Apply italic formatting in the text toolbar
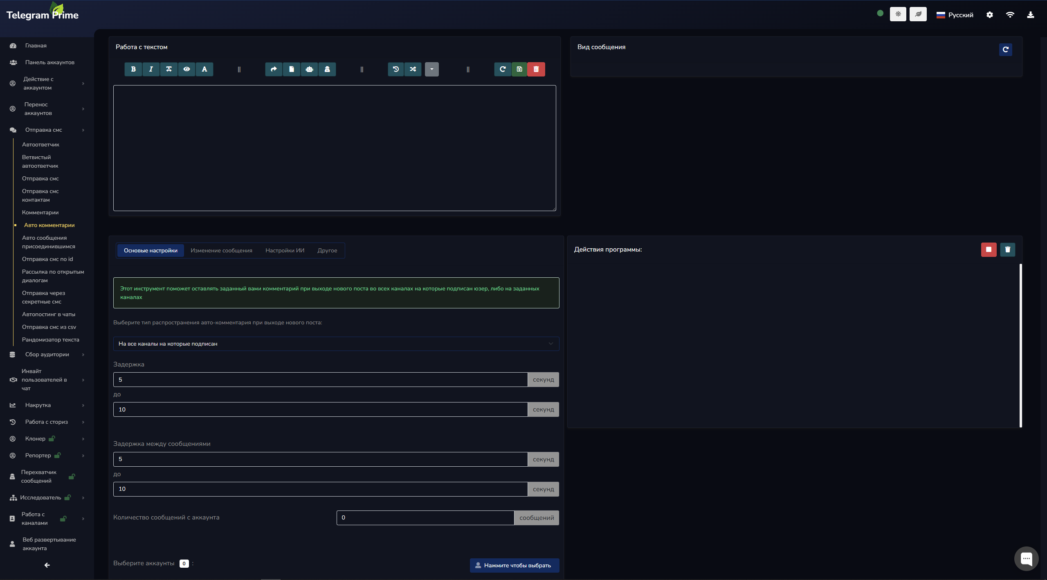 [151, 69]
